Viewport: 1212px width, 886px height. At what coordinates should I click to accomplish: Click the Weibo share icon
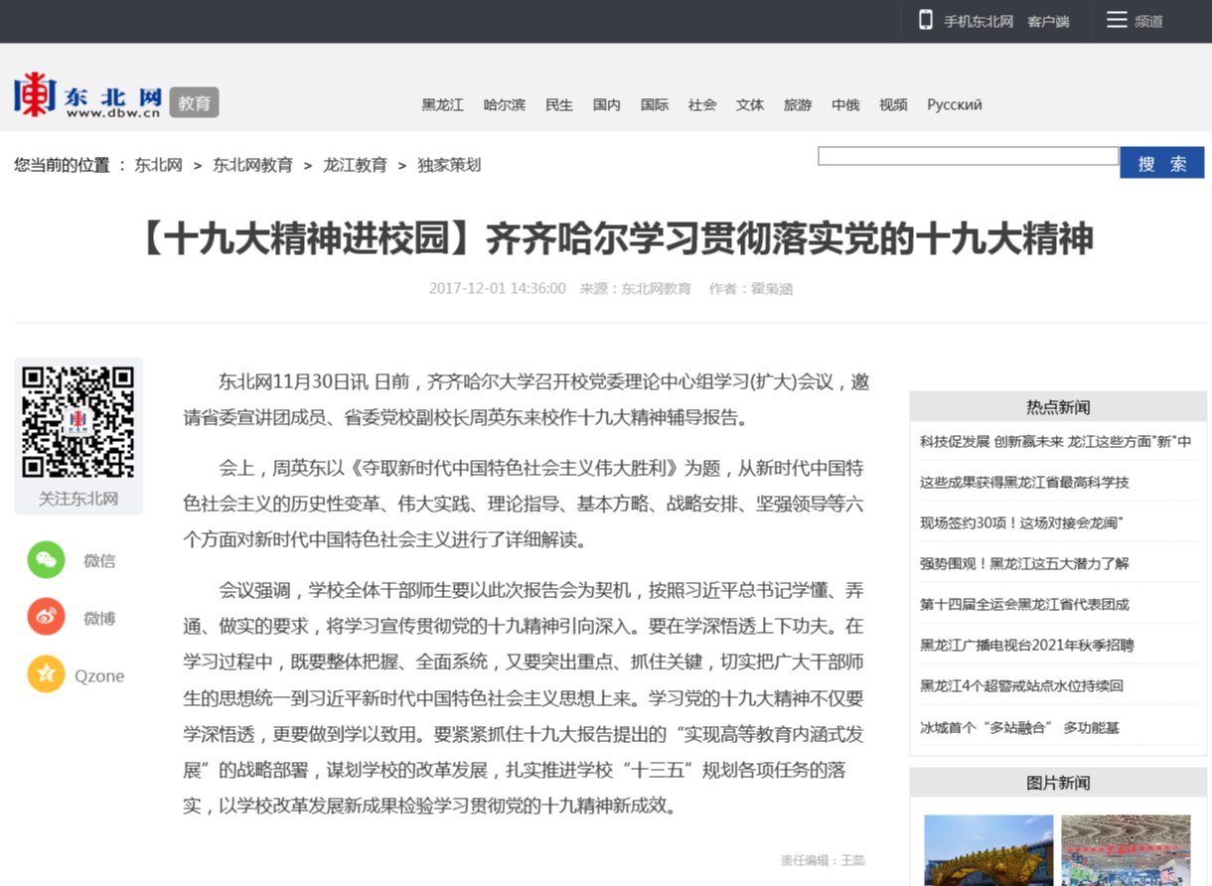46,618
